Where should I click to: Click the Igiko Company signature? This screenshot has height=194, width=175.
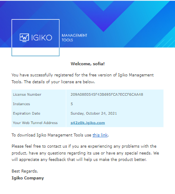[28, 178]
